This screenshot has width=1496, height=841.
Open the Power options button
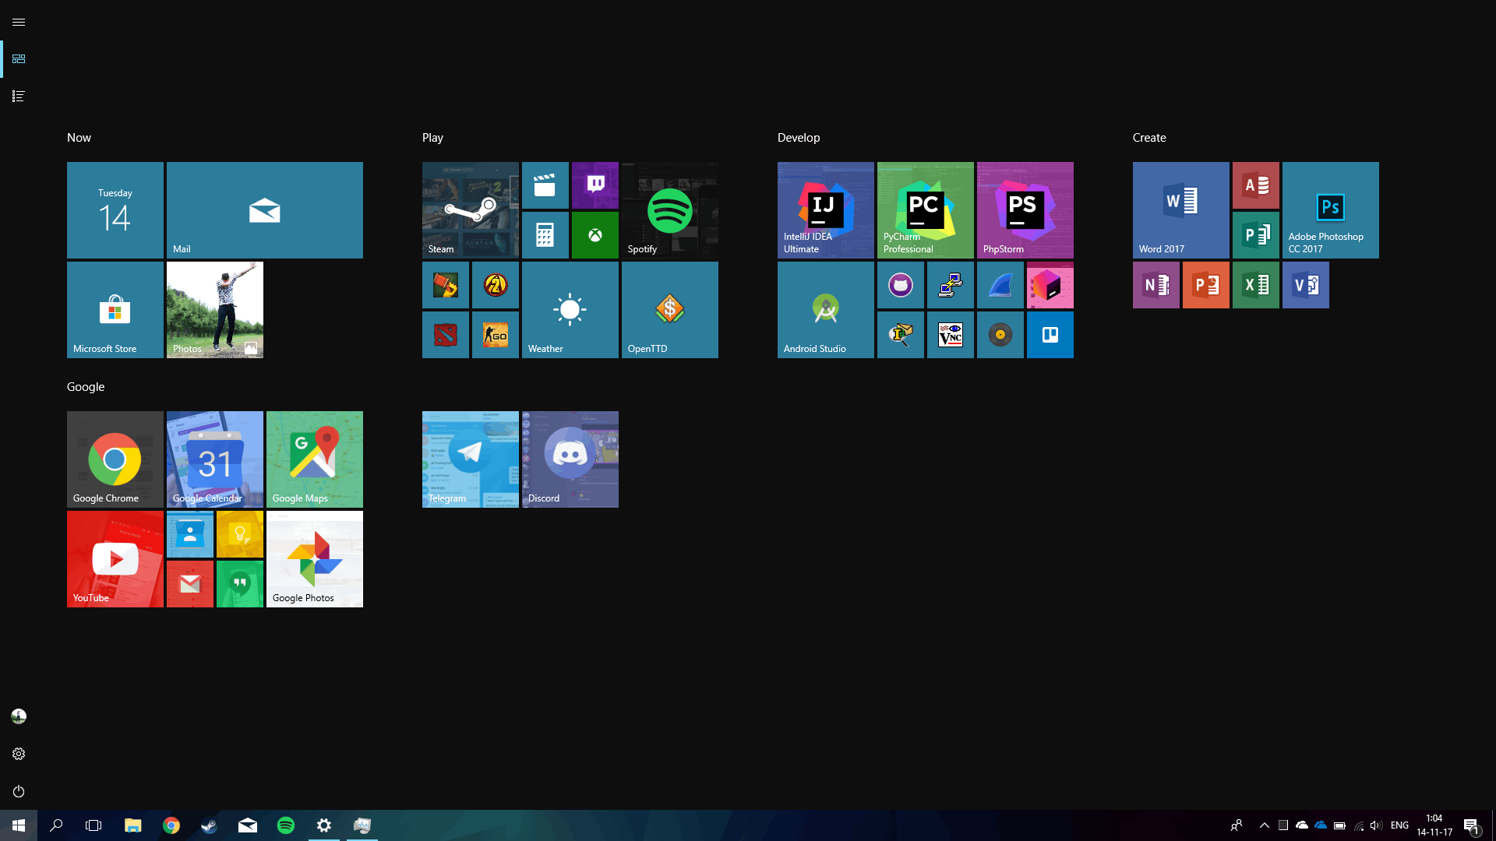pos(19,791)
